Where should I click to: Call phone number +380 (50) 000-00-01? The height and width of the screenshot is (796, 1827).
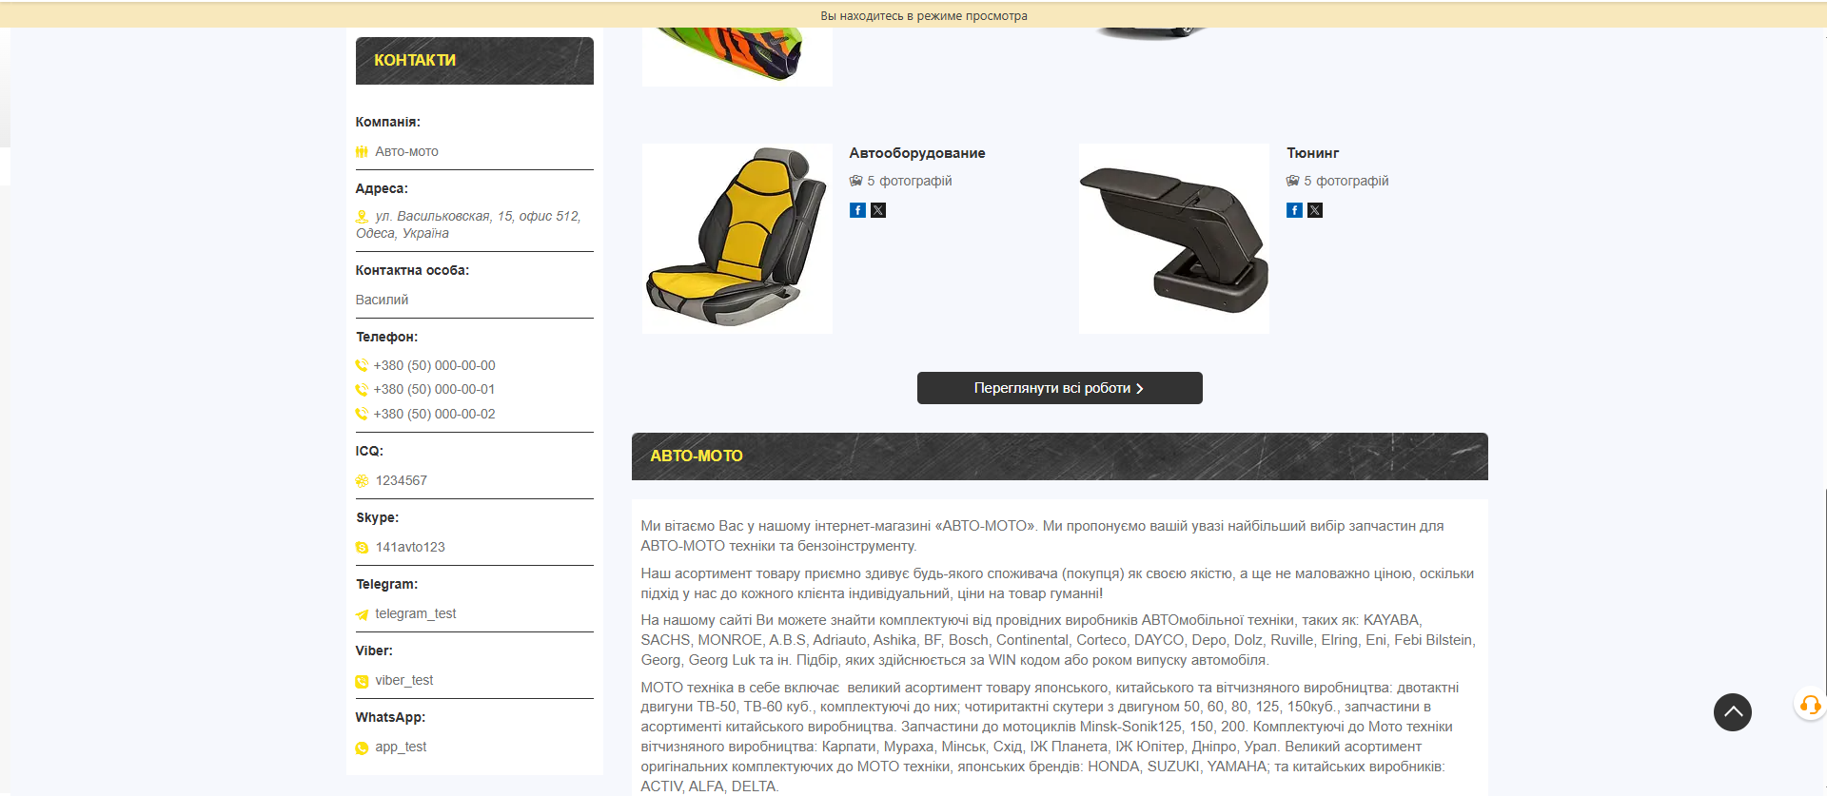tap(434, 389)
